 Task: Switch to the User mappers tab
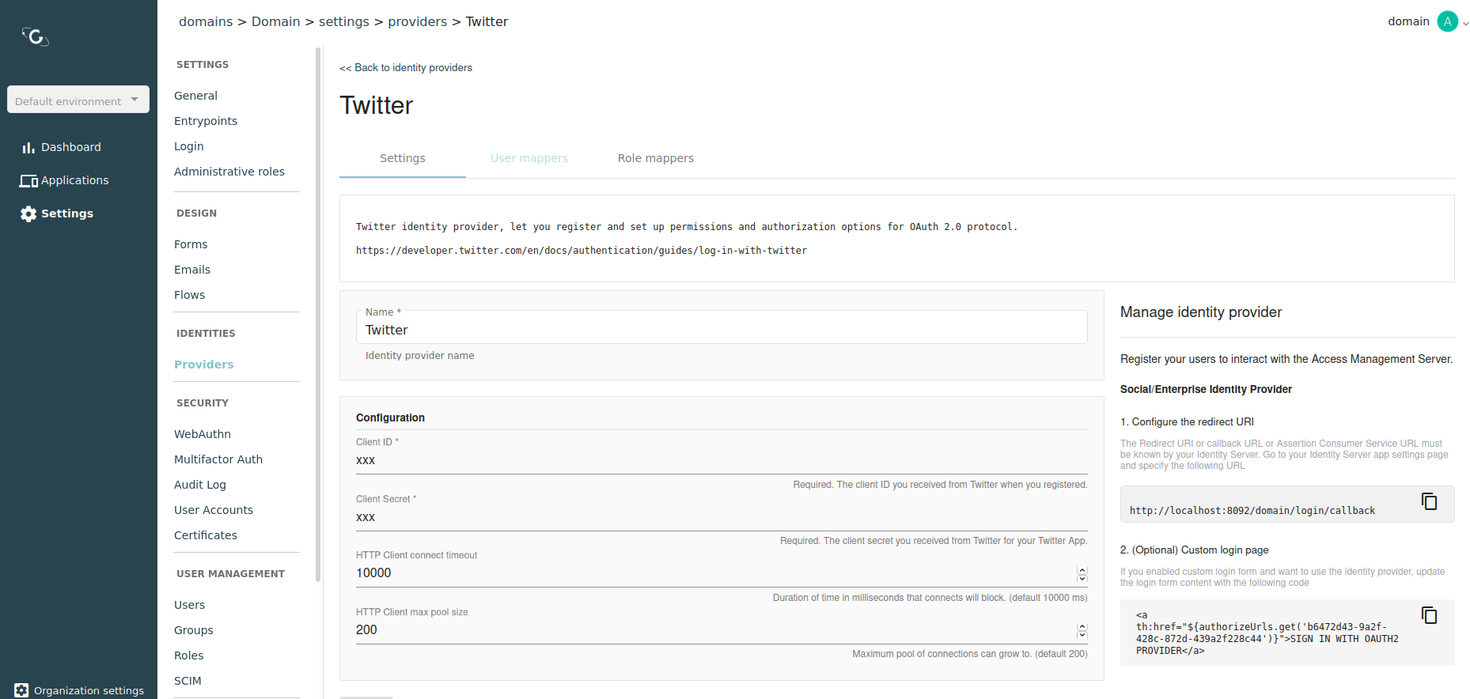(529, 158)
